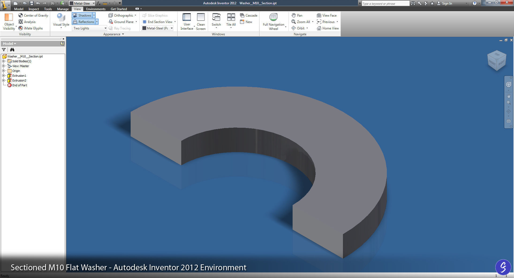Toggle Reflections on or off
The height and width of the screenshot is (278, 514).
tap(84, 22)
